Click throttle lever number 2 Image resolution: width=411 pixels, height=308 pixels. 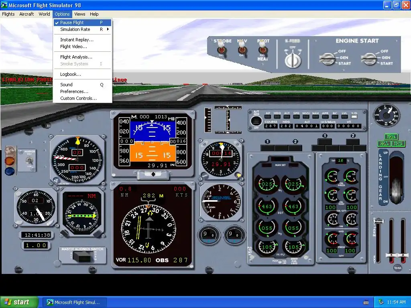click(403, 255)
